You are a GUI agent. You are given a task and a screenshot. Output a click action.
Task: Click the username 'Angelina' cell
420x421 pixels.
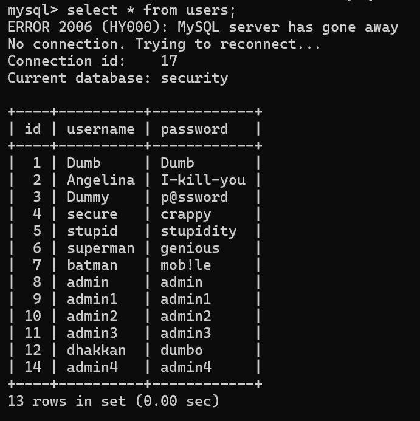pos(100,180)
